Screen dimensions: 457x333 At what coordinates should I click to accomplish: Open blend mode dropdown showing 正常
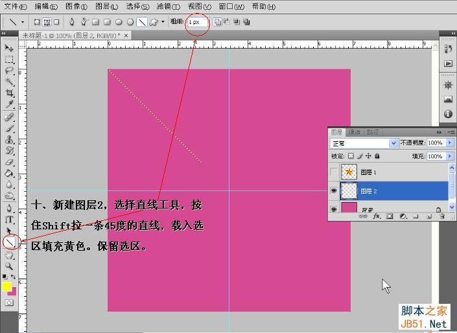[x=364, y=143]
